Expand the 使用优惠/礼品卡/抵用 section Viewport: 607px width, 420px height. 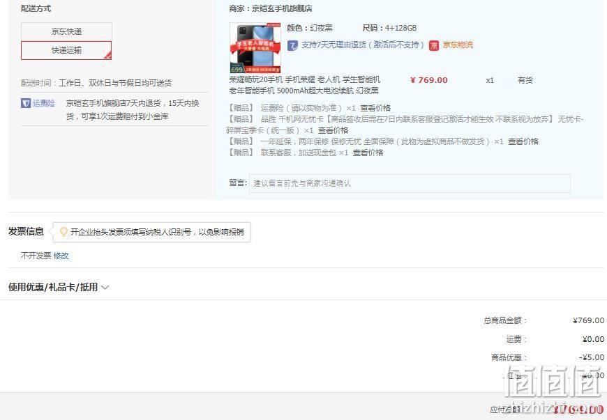click(59, 287)
